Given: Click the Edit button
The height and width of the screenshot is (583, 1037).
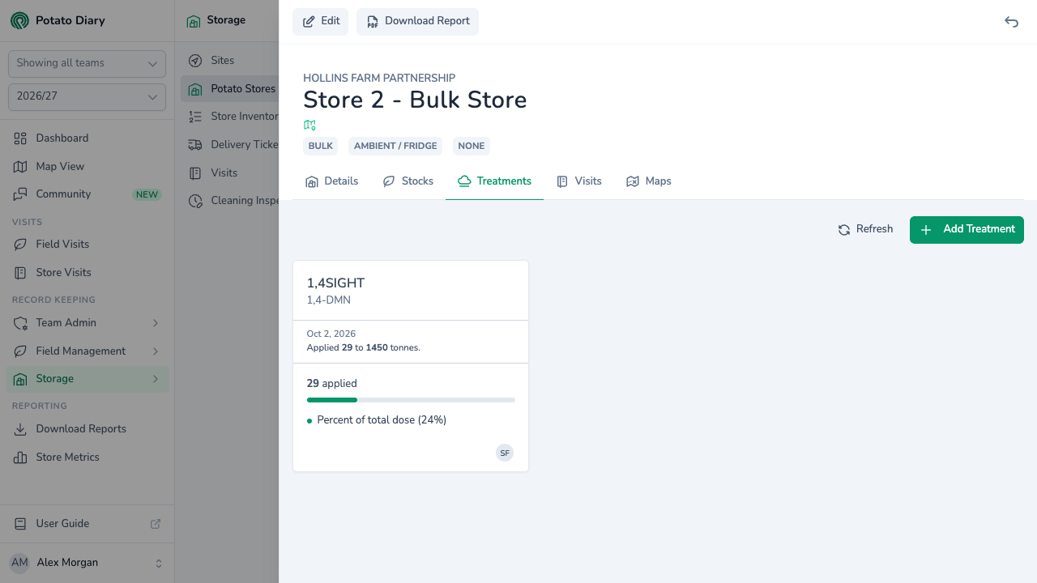Looking at the screenshot, I should 321,22.
